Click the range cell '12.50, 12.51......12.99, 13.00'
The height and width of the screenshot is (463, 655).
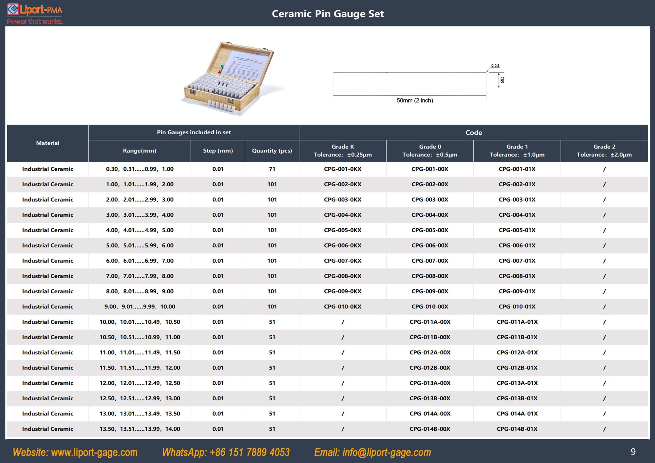(x=139, y=399)
